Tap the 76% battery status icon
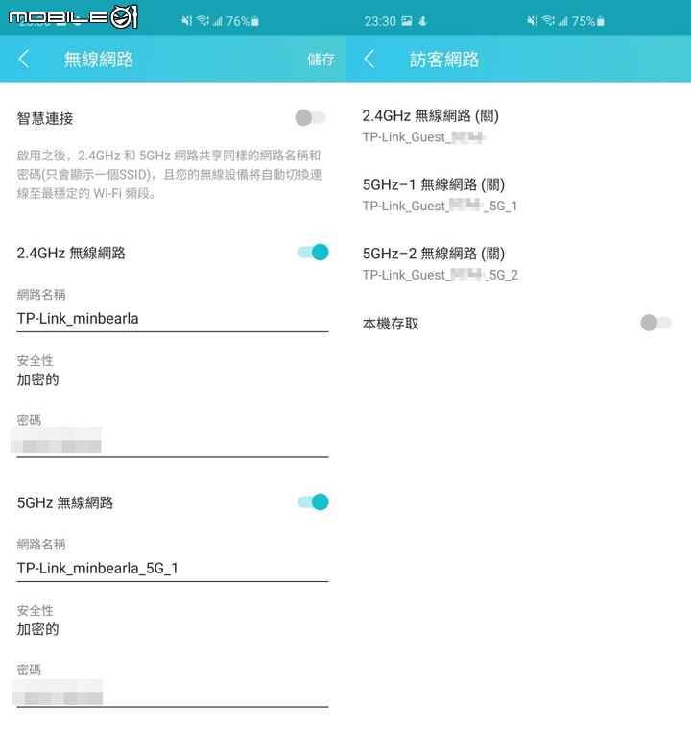 pyautogui.click(x=255, y=21)
